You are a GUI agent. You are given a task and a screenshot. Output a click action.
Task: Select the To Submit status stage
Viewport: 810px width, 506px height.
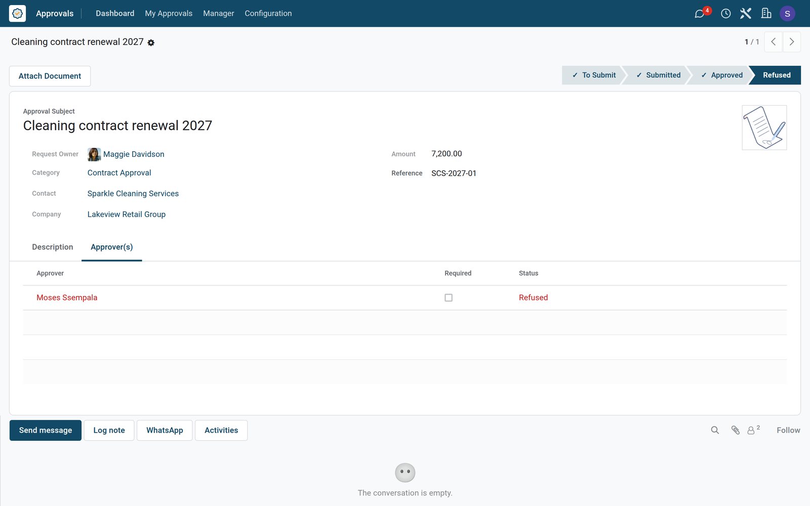pyautogui.click(x=593, y=75)
